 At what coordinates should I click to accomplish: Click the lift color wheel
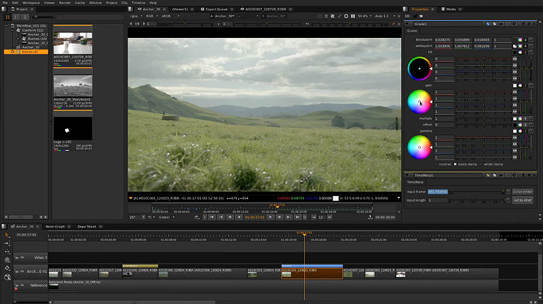pyautogui.click(x=419, y=69)
